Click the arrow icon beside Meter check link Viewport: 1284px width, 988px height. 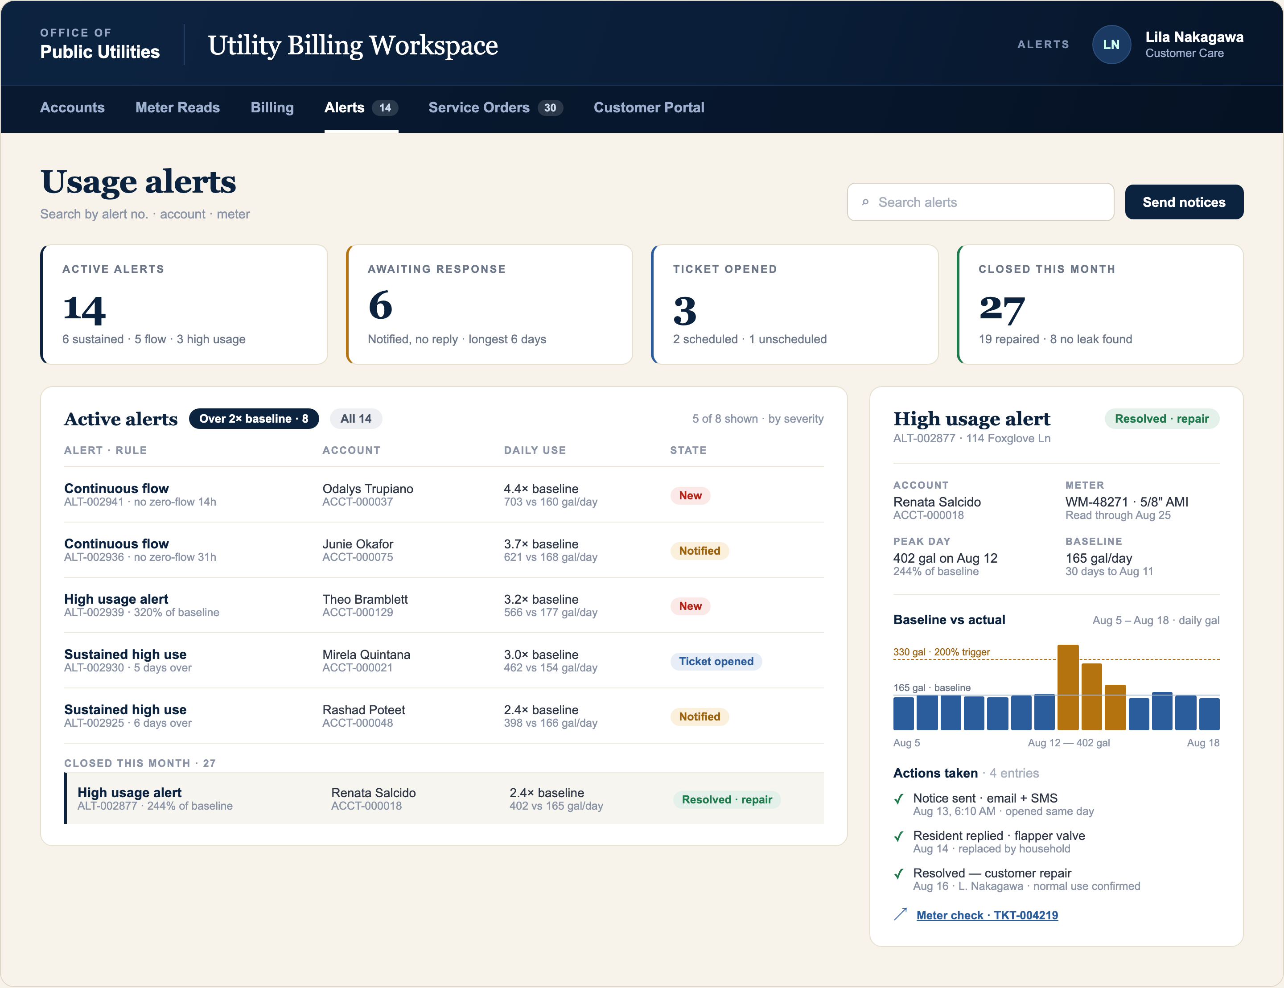pyautogui.click(x=901, y=914)
